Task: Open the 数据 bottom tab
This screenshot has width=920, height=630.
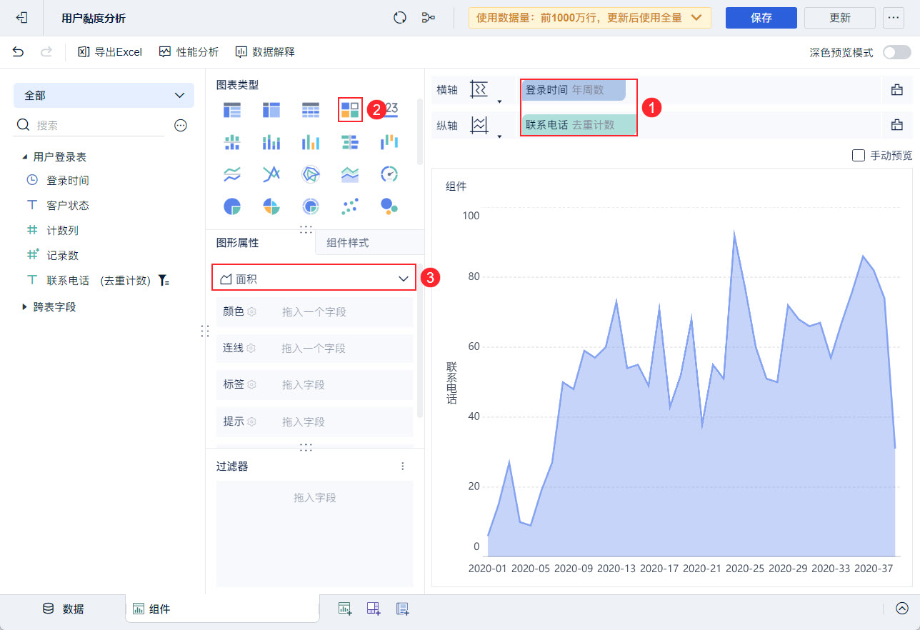Action: [x=63, y=609]
